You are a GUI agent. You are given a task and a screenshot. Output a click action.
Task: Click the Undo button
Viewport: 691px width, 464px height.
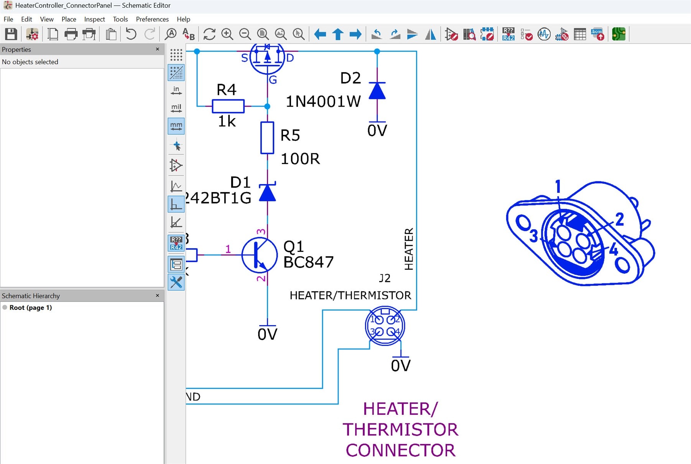131,34
